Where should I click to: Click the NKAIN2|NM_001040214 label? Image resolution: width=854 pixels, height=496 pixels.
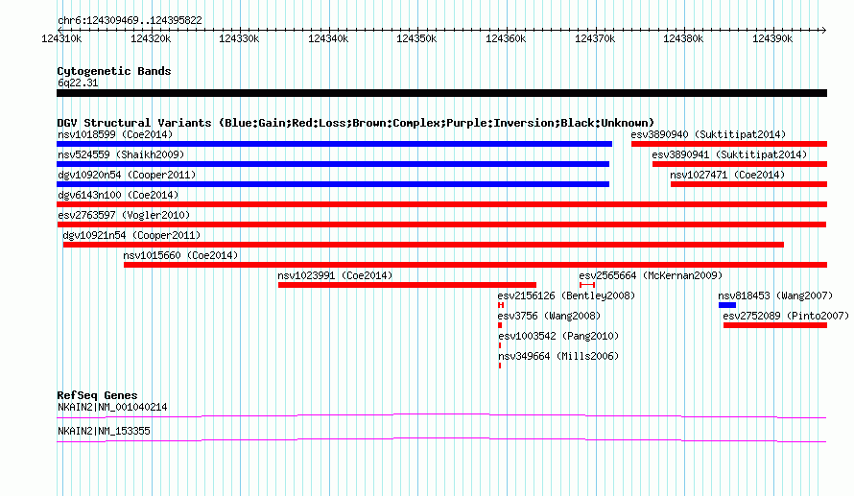click(x=112, y=407)
